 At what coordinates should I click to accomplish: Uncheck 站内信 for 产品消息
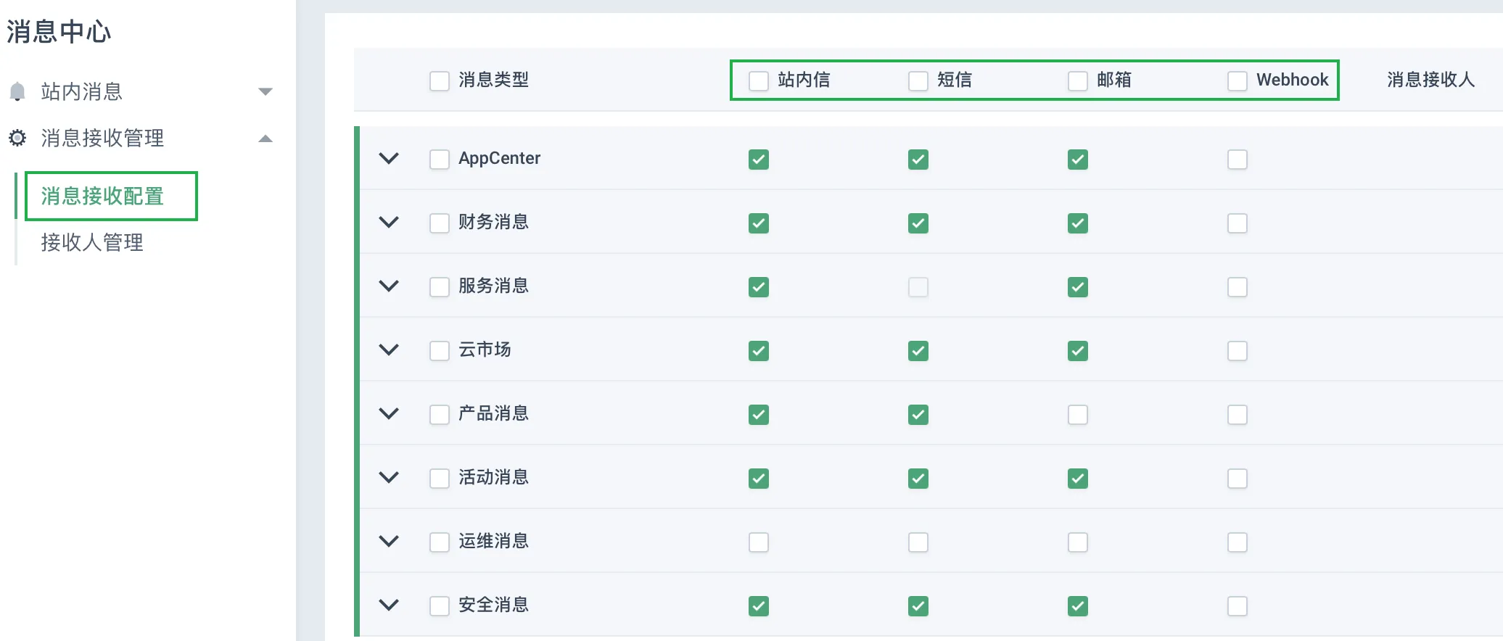[759, 415]
